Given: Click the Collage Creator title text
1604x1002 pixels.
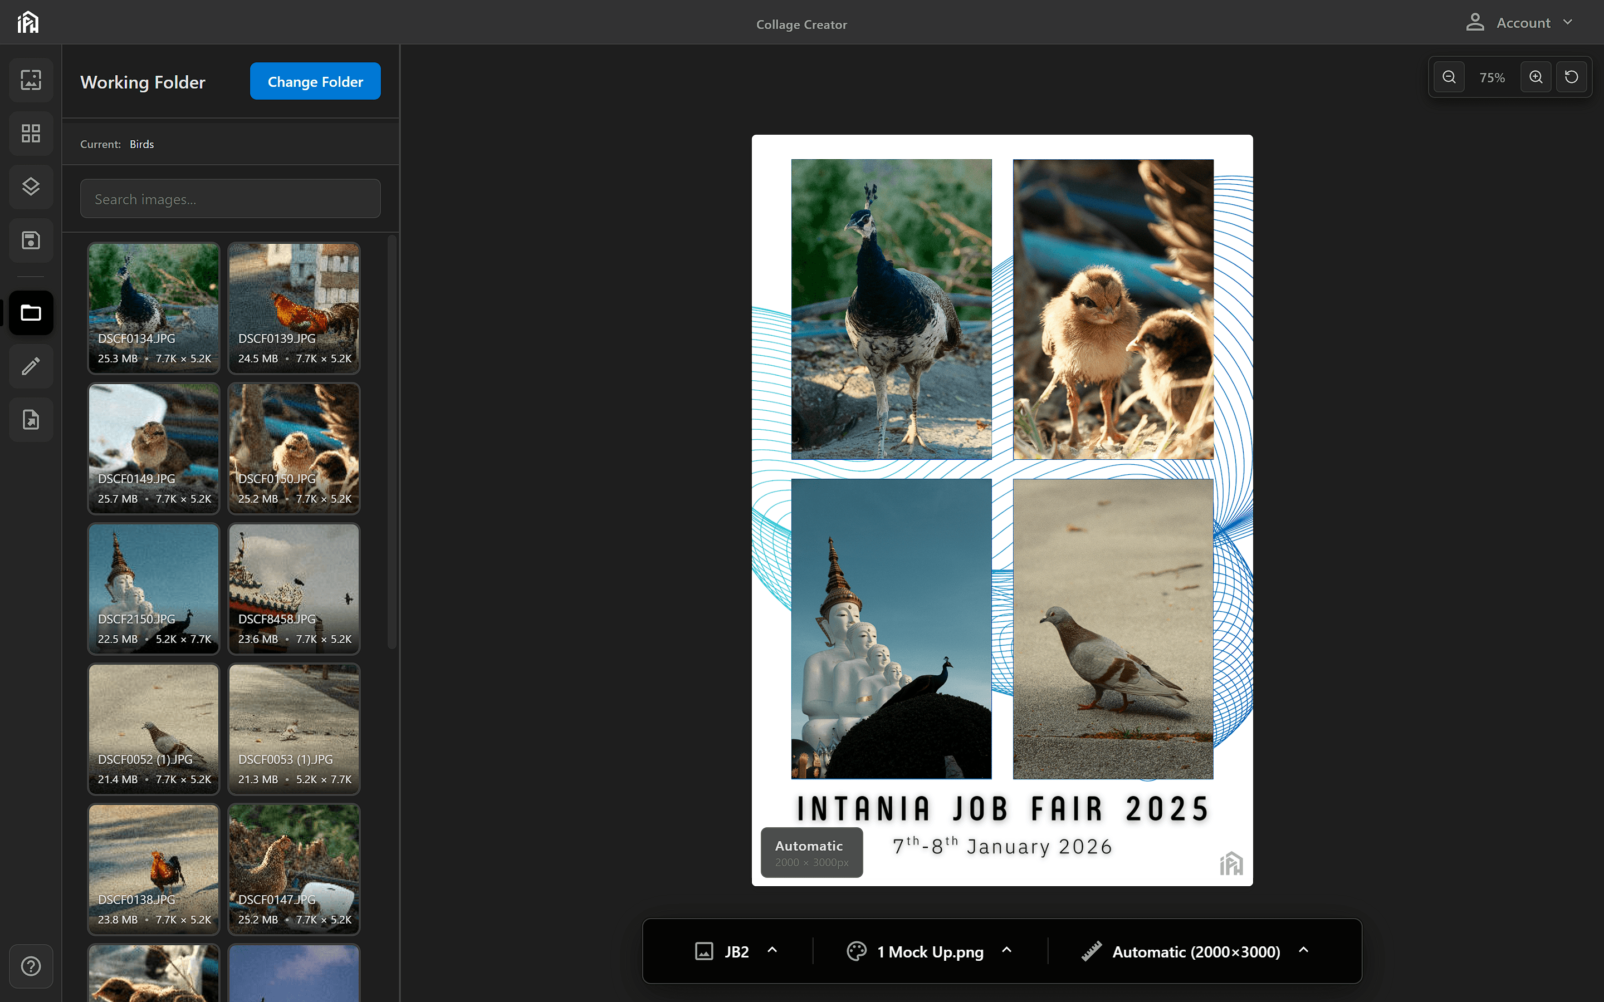Looking at the screenshot, I should [801, 24].
